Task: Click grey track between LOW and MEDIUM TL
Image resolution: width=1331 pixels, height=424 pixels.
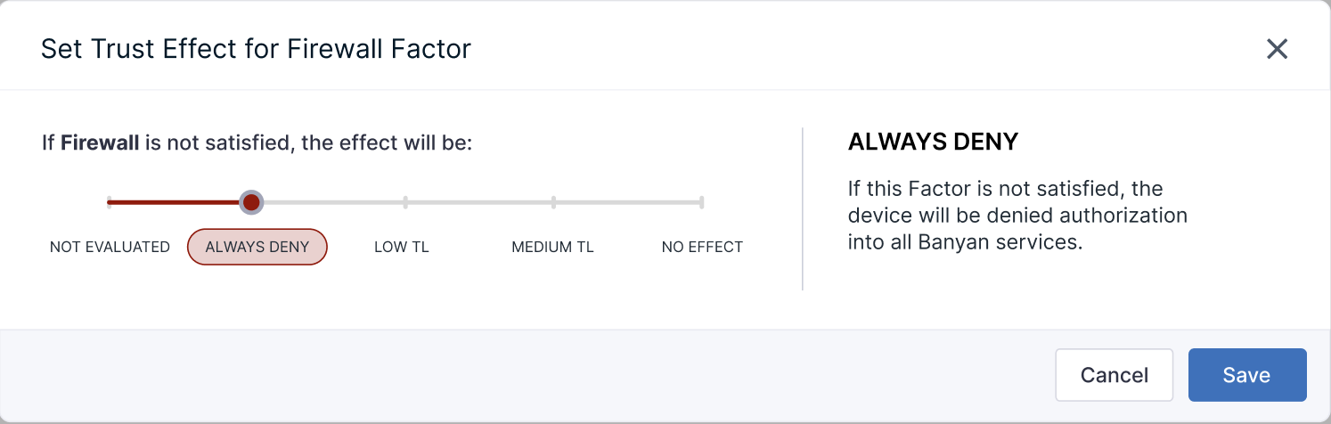Action: pos(479,202)
